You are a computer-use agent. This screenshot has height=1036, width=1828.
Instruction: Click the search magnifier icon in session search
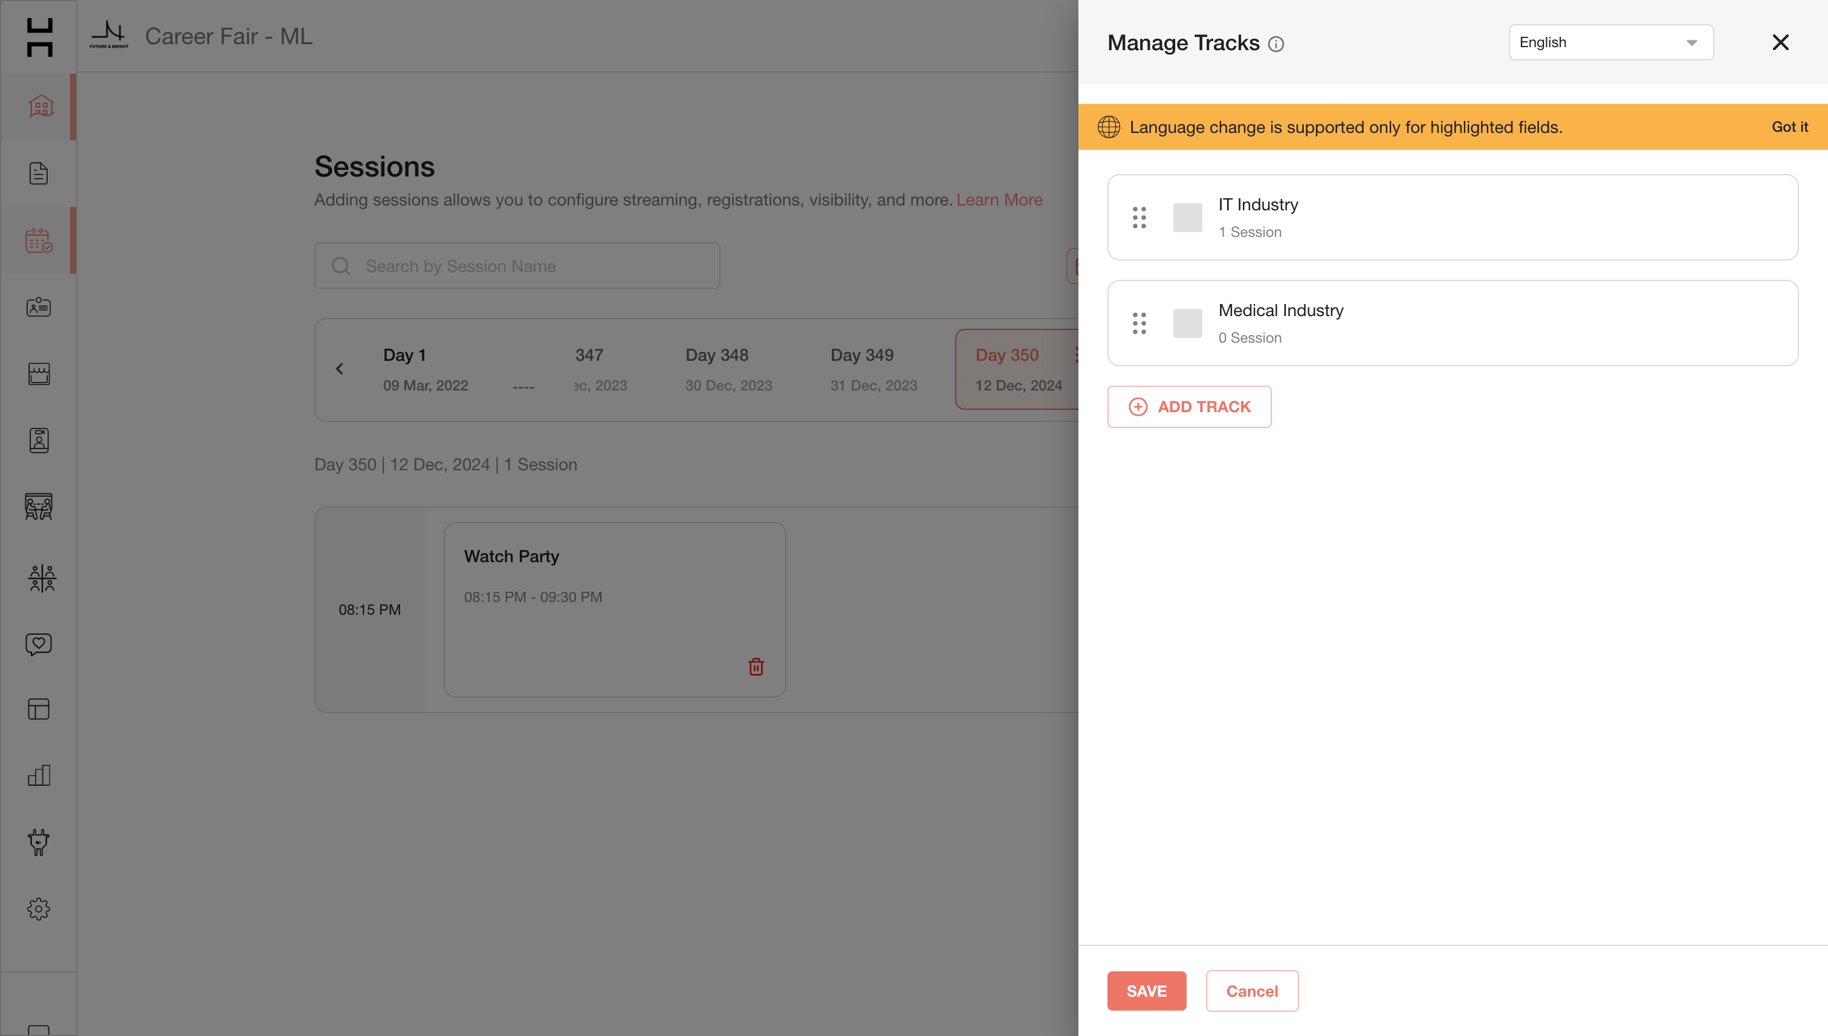point(341,265)
